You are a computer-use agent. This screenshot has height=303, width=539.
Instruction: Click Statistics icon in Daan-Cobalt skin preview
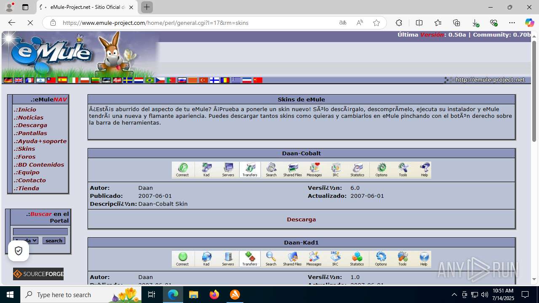click(x=358, y=170)
